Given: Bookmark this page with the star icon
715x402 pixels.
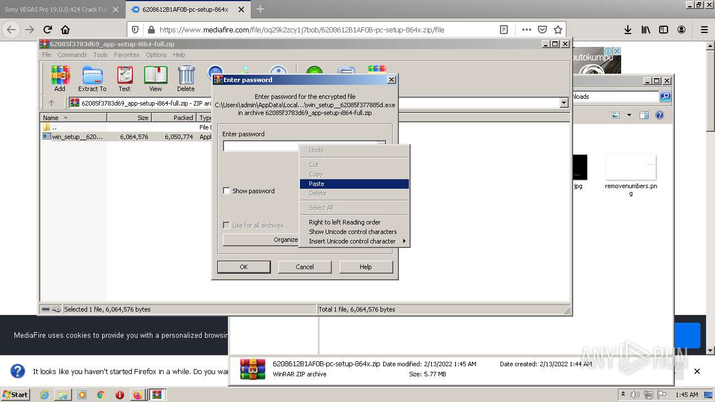Looking at the screenshot, I should pyautogui.click(x=557, y=30).
